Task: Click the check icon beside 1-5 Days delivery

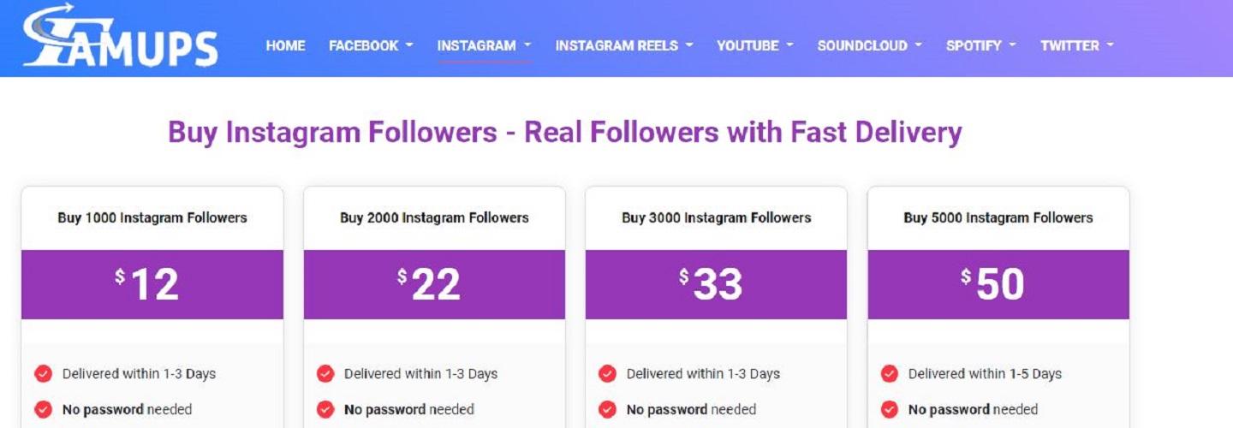Action: (890, 374)
